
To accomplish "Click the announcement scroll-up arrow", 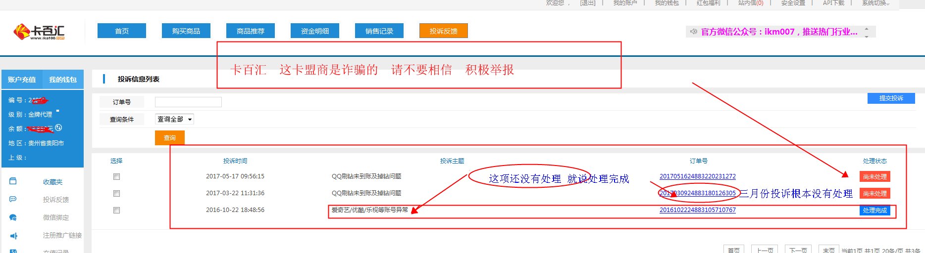I will tap(867, 29).
